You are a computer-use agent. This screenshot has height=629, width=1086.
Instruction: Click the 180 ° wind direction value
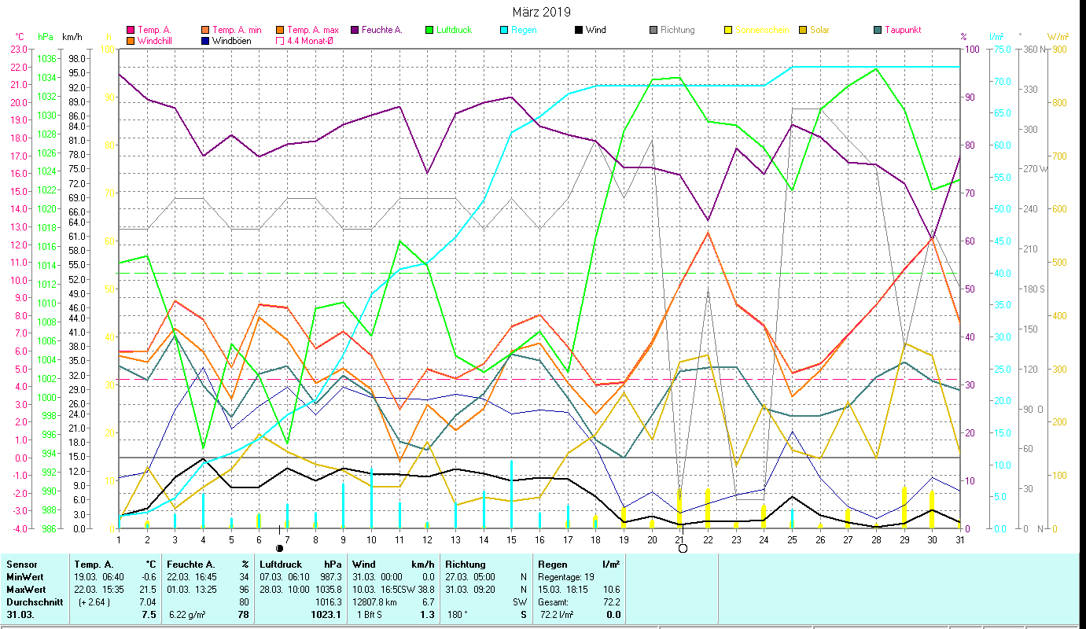[458, 615]
